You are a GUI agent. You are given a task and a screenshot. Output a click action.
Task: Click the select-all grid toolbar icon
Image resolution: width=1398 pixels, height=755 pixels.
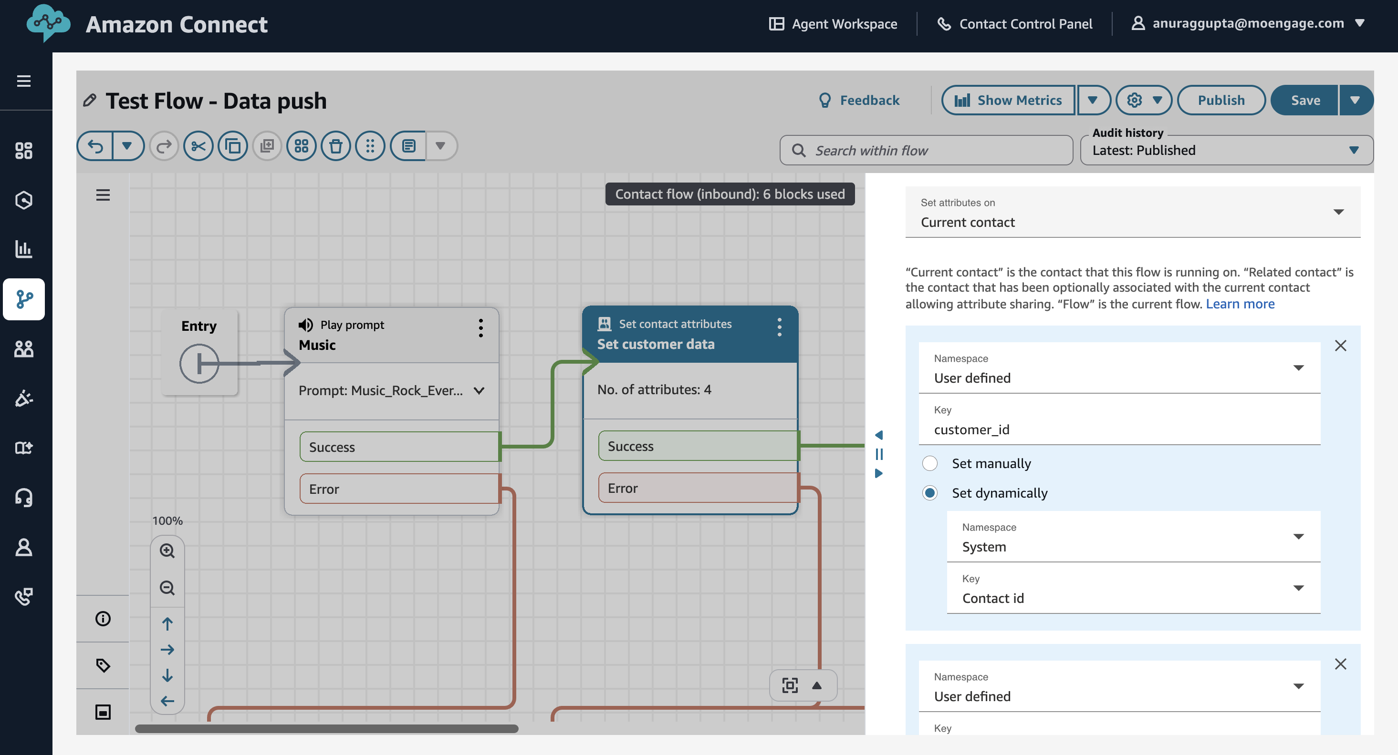[301, 146]
